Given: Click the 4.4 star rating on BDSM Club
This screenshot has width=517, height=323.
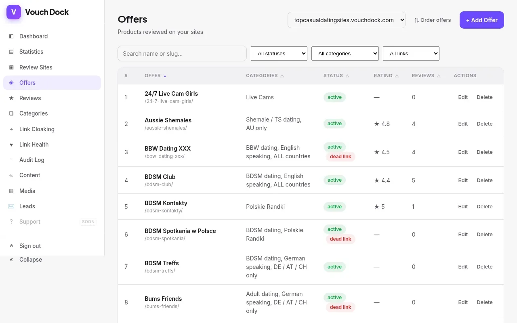Looking at the screenshot, I should 382,180.
